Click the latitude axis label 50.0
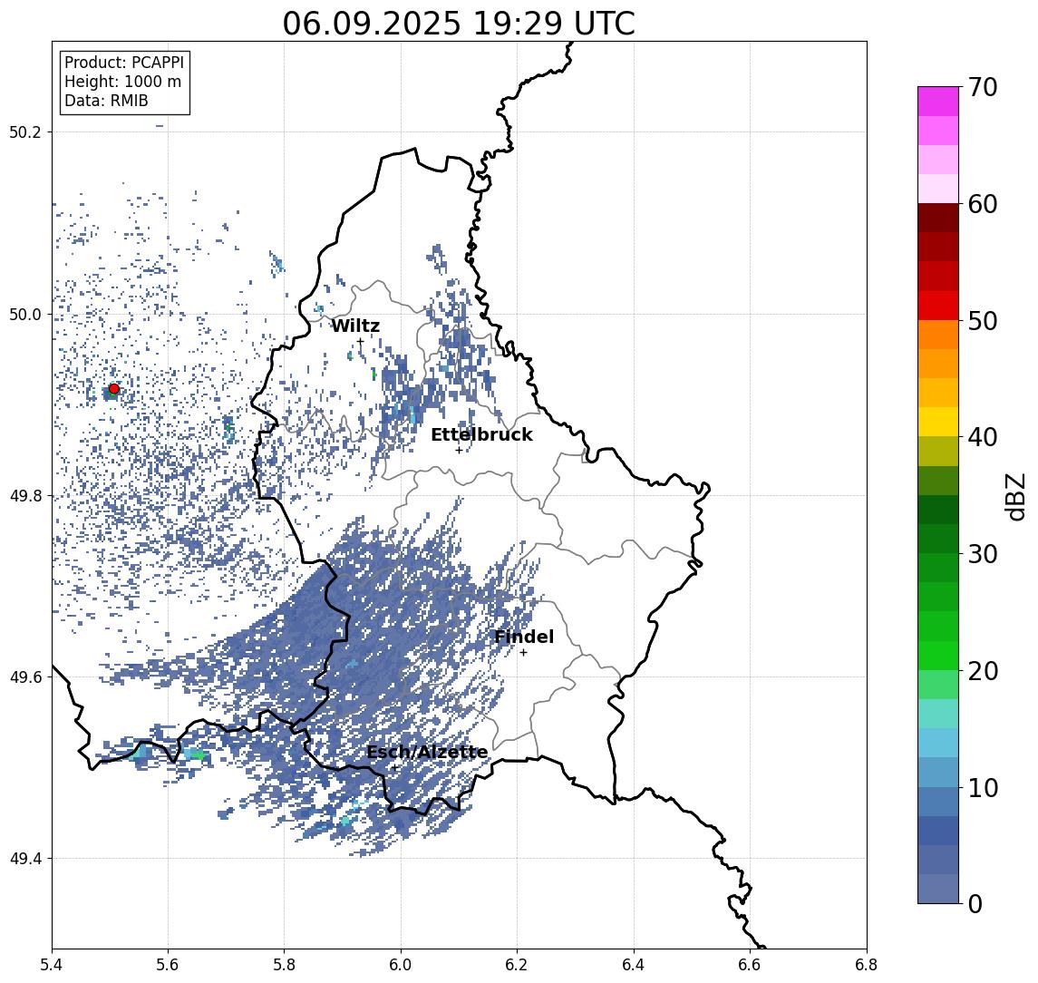This screenshot has height=983, width=1038. tap(24, 314)
